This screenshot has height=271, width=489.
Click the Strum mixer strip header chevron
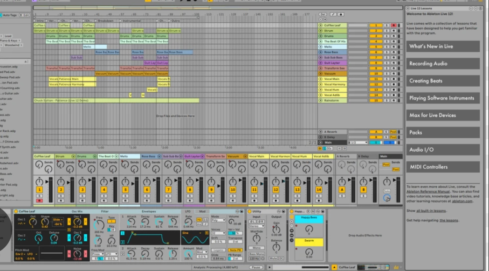[x=73, y=156]
